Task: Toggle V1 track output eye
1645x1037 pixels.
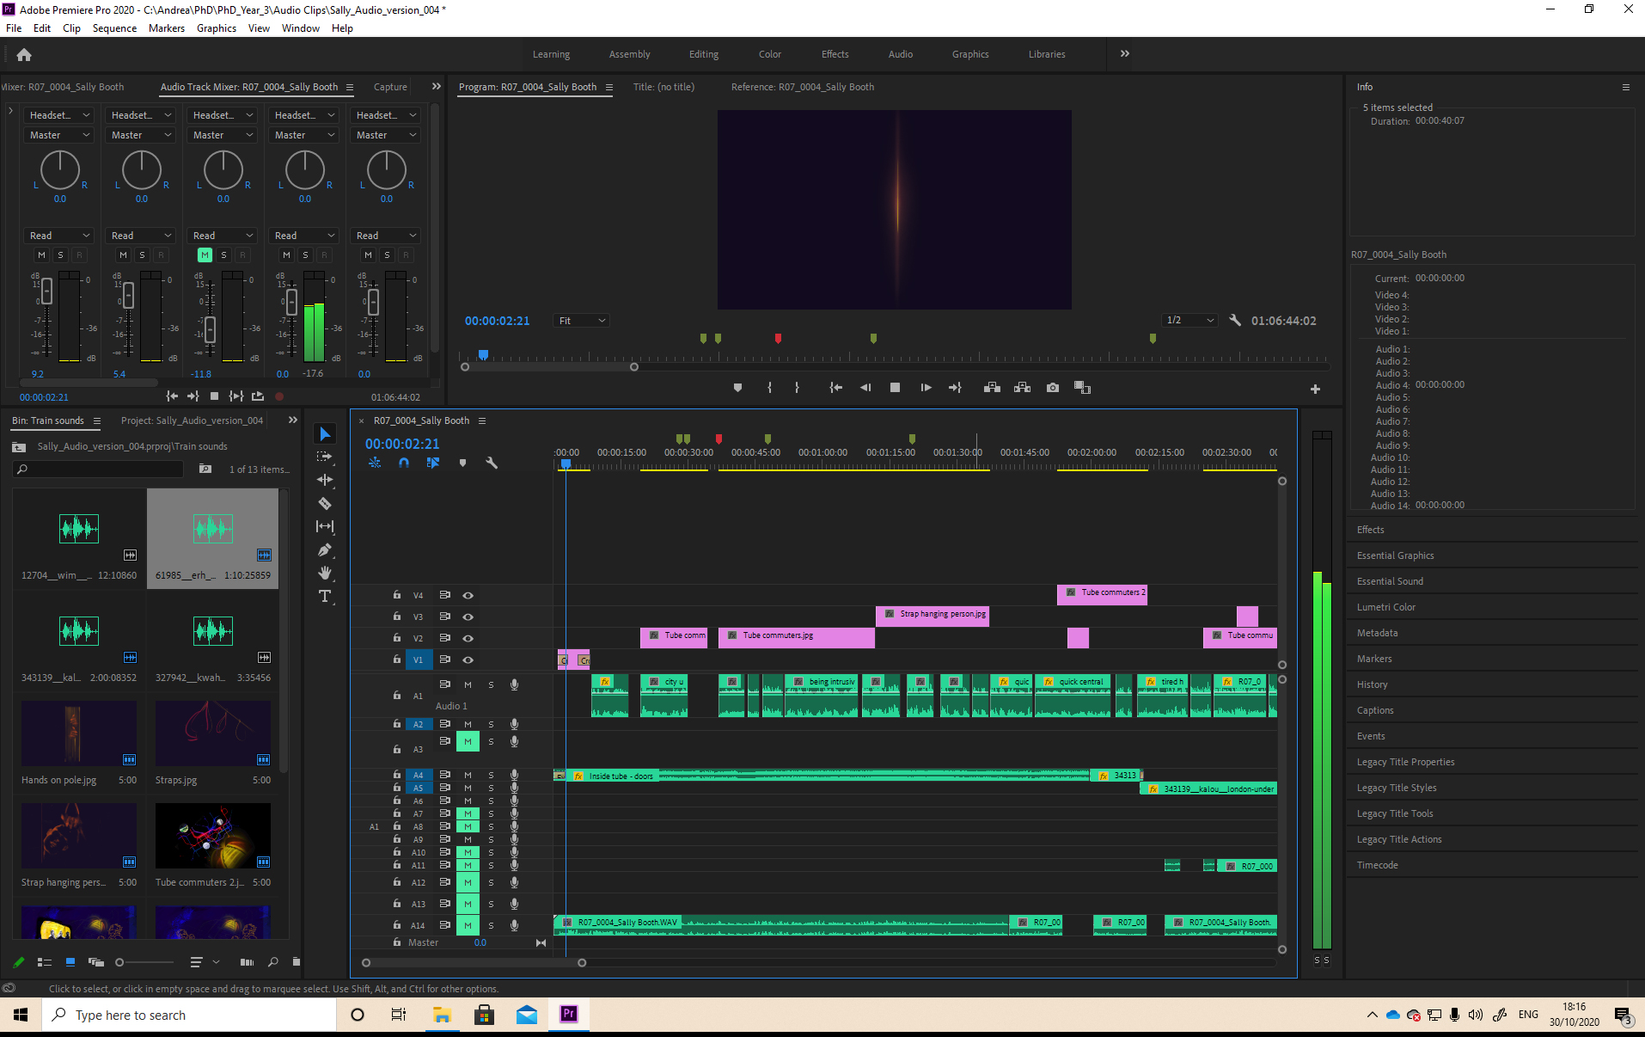Action: (468, 660)
